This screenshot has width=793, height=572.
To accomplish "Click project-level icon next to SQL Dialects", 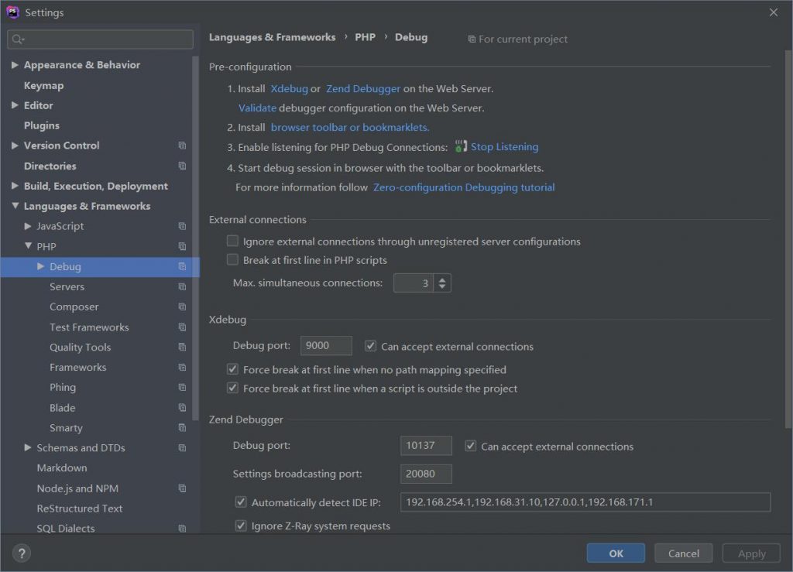I will (182, 529).
